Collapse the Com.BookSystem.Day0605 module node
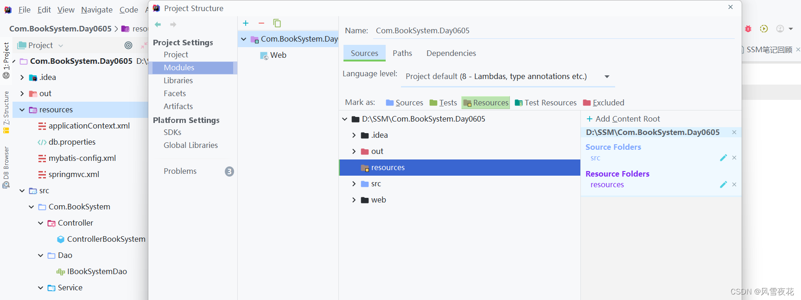 [244, 39]
